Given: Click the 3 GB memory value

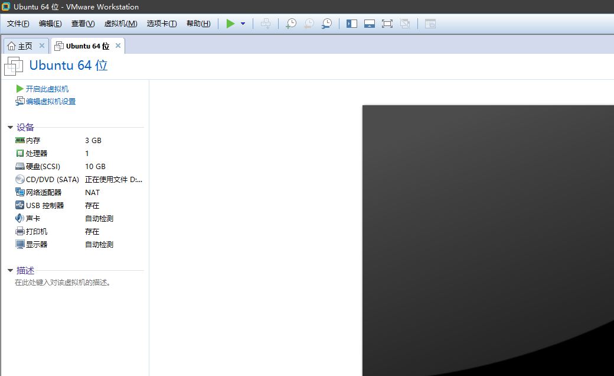Looking at the screenshot, I should [x=93, y=140].
